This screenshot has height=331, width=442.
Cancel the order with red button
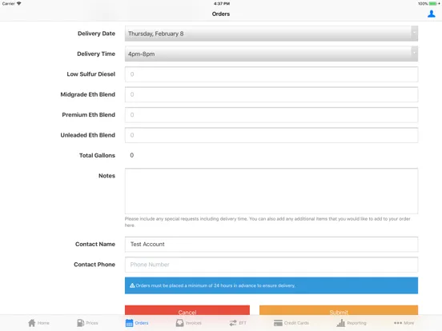(x=187, y=310)
